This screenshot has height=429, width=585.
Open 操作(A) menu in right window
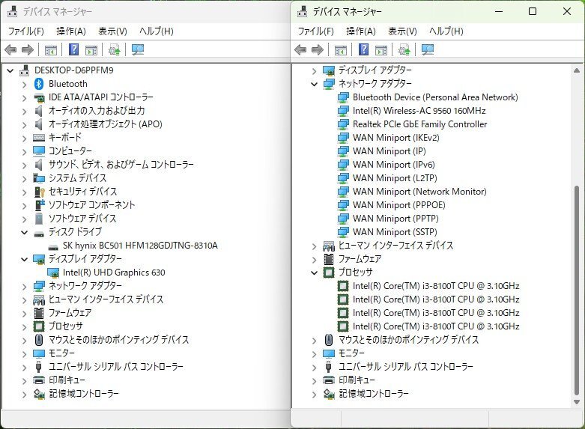point(361,31)
